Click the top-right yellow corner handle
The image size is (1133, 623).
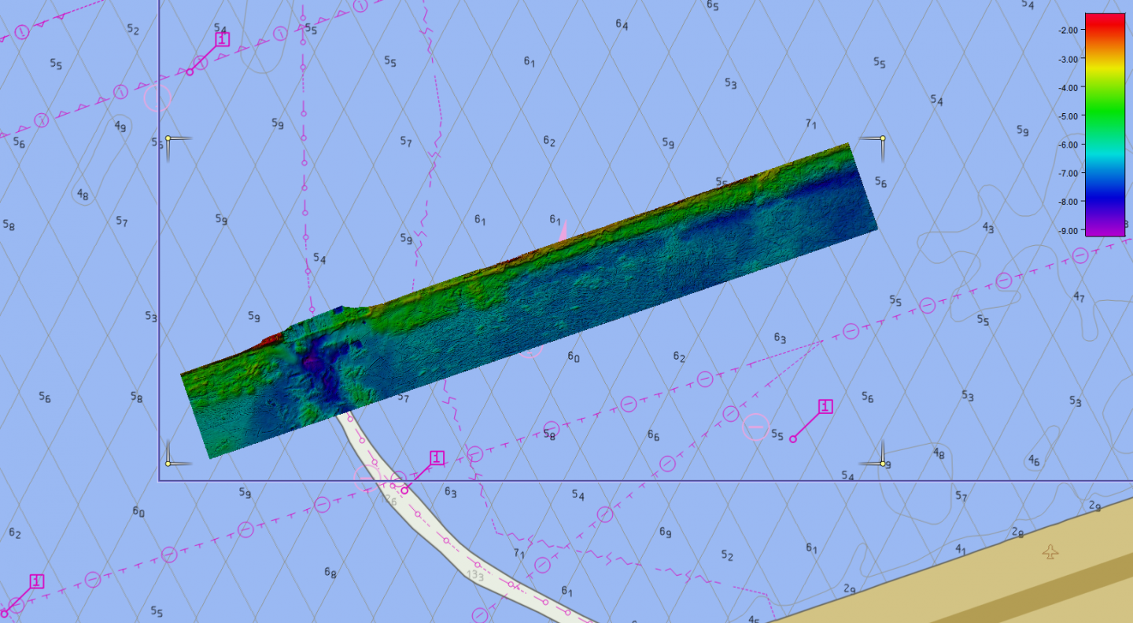(x=883, y=138)
